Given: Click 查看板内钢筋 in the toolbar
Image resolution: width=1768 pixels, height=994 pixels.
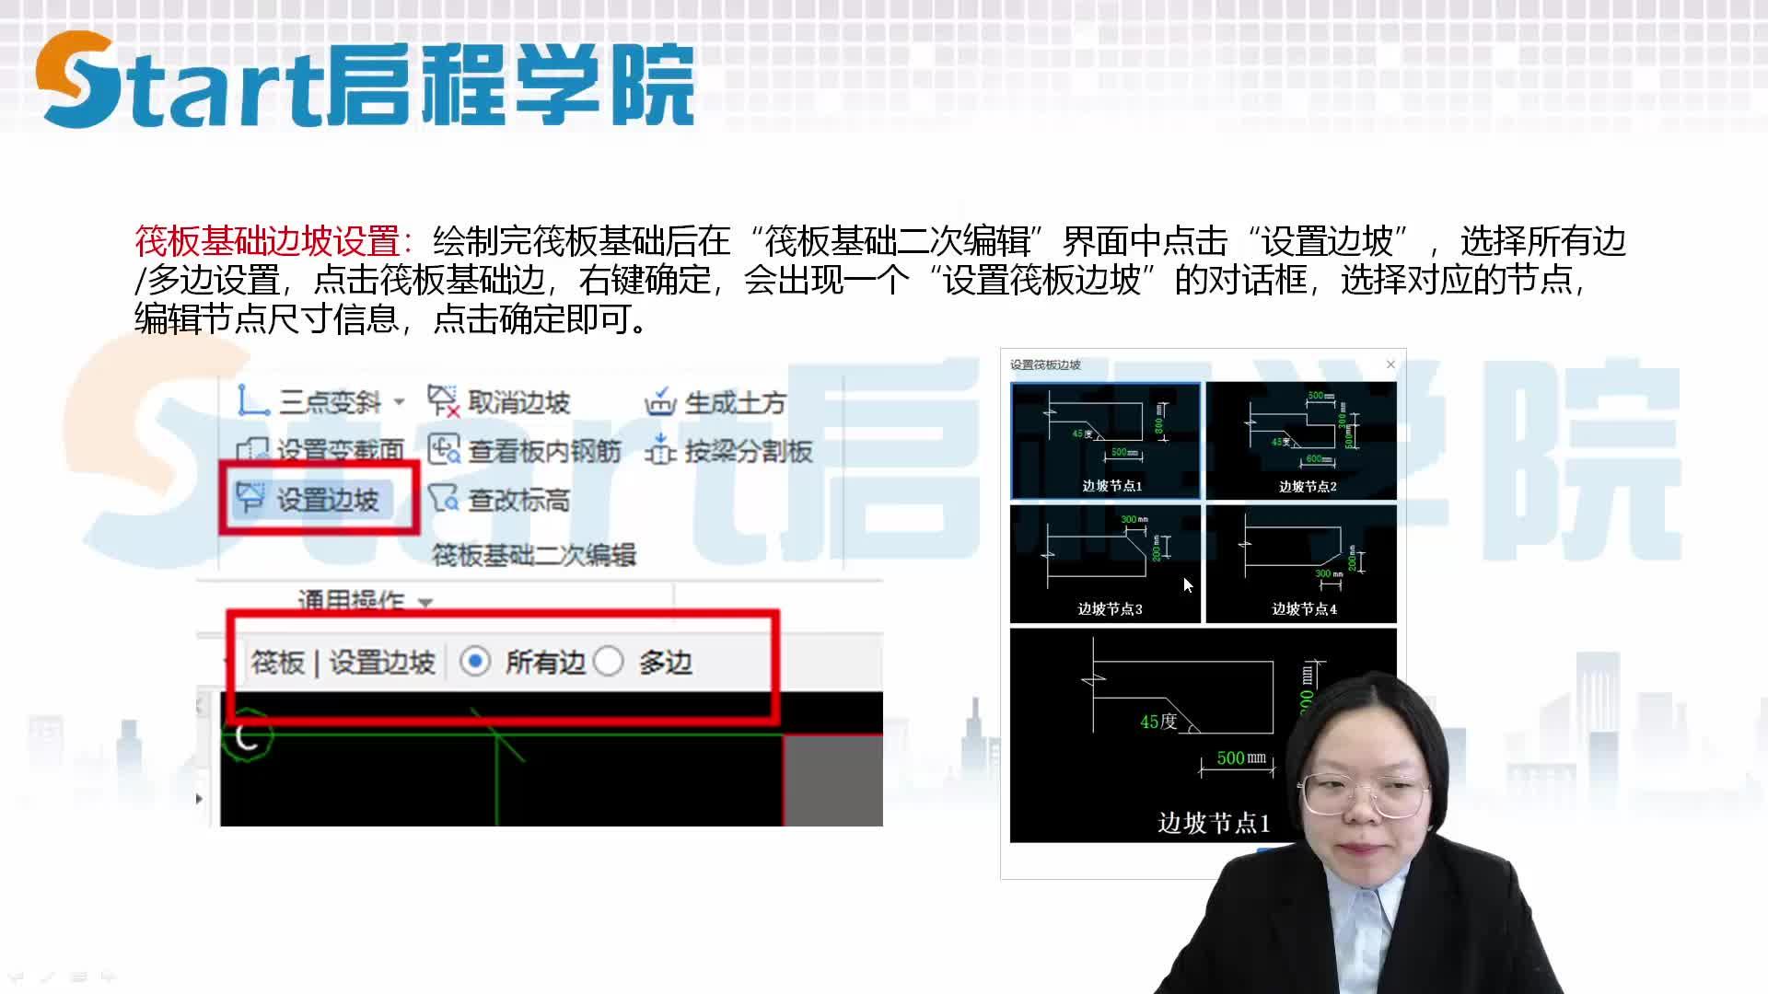Looking at the screenshot, I should [x=524, y=451].
